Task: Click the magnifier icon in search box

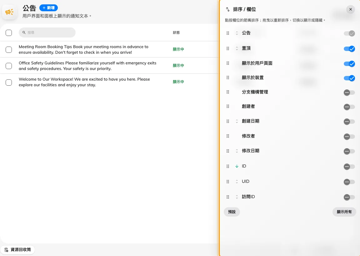Action: (24, 33)
